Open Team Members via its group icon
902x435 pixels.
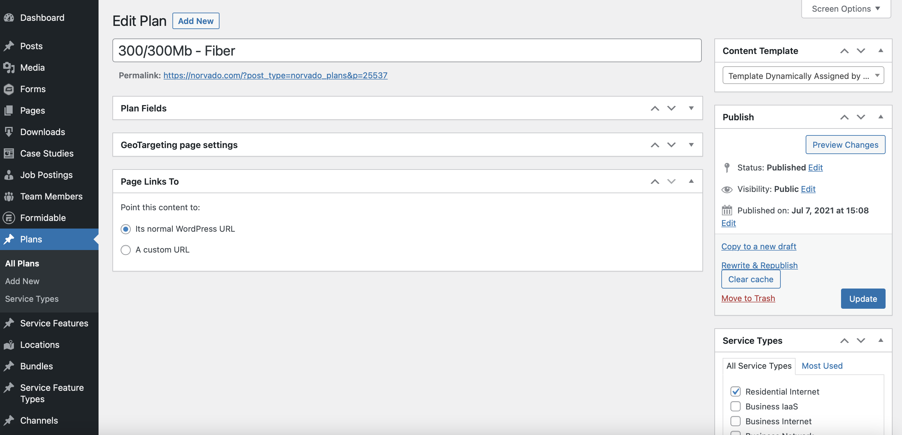pyautogui.click(x=9, y=196)
